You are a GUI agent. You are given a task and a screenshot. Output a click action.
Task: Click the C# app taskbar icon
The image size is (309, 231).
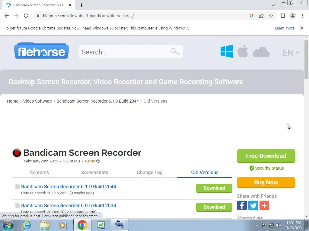(101, 225)
